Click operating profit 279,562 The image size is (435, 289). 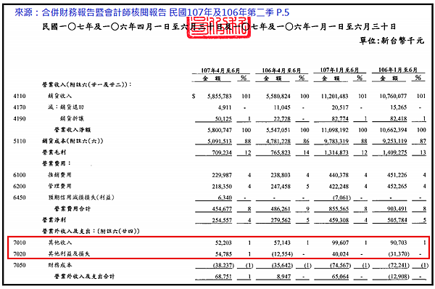click(281, 220)
